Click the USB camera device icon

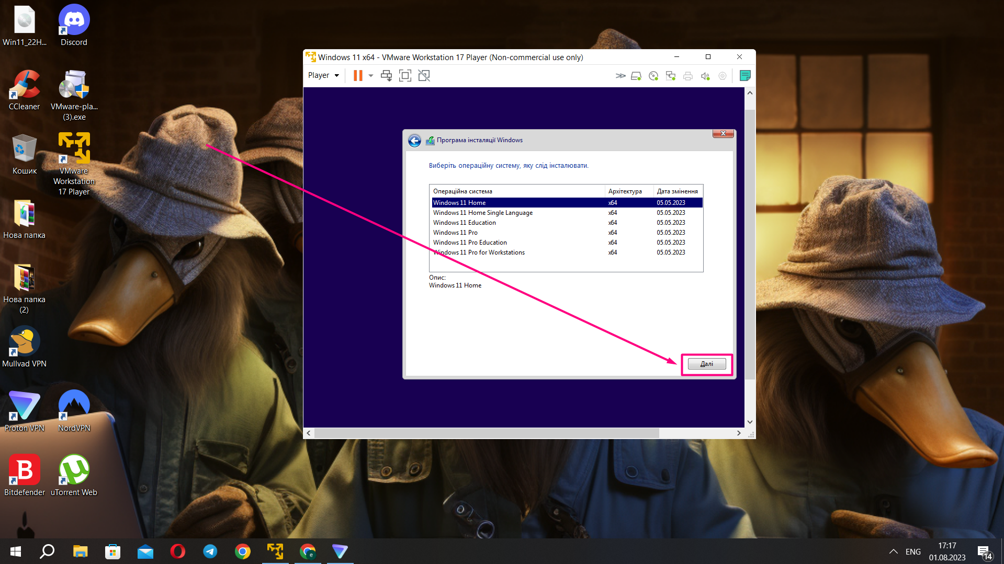[723, 76]
